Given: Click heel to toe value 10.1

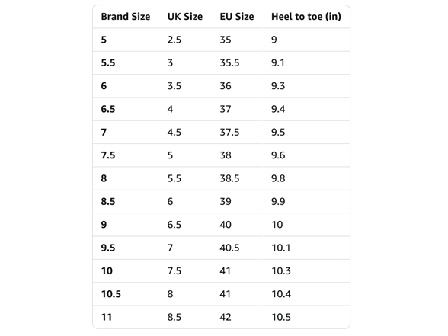Looking at the screenshot, I should pos(281,248).
